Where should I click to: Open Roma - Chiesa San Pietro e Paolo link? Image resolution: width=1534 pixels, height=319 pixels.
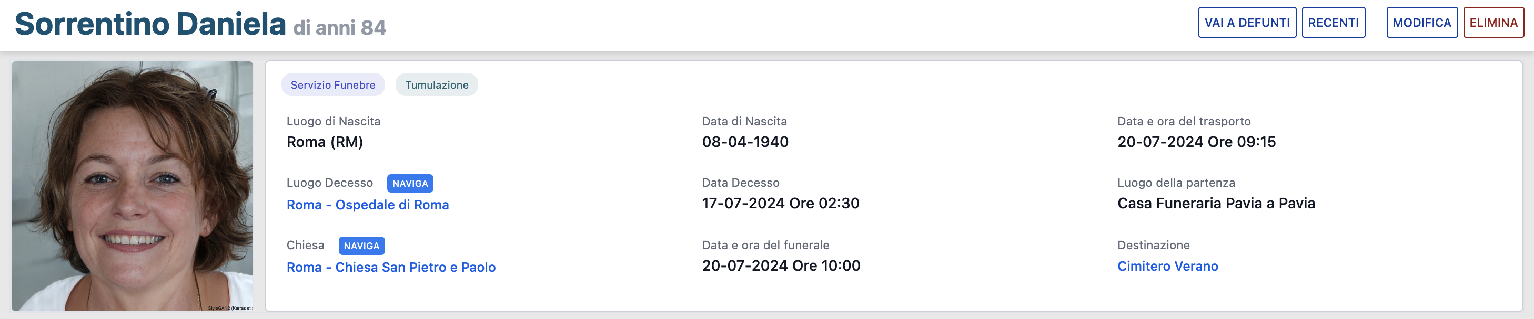click(391, 267)
